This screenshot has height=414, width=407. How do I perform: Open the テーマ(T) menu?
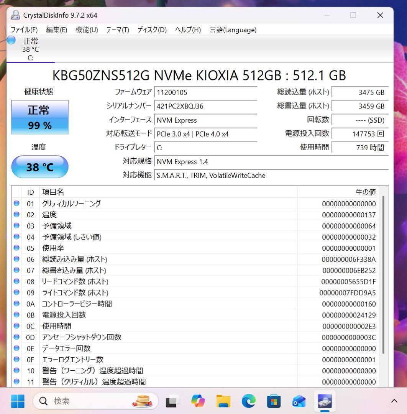117,30
